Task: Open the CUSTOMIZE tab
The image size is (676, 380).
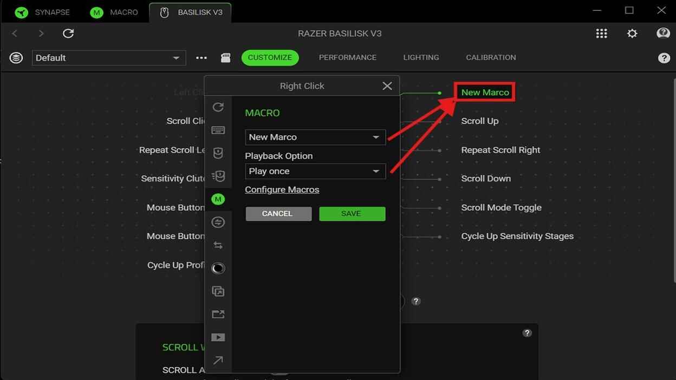Action: click(270, 57)
